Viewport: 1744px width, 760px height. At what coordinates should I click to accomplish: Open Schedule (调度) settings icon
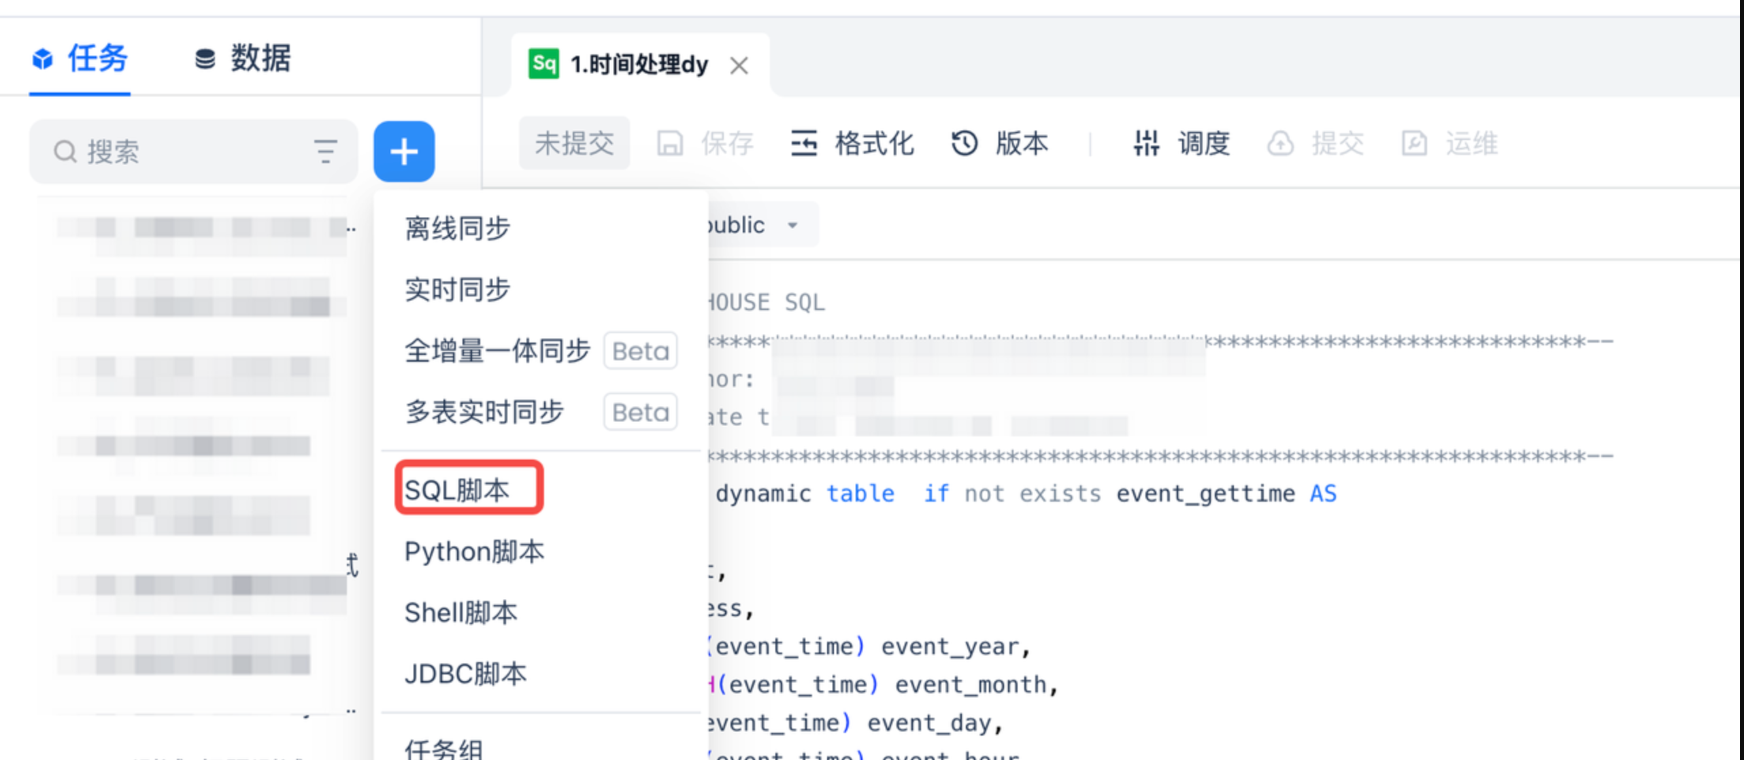click(1146, 143)
